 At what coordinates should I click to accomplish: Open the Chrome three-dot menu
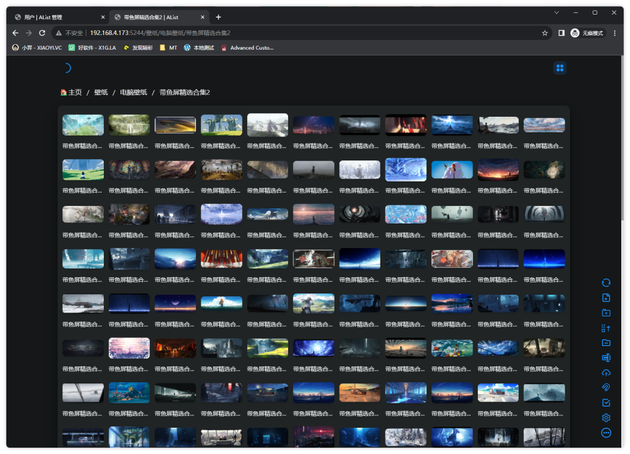click(614, 33)
